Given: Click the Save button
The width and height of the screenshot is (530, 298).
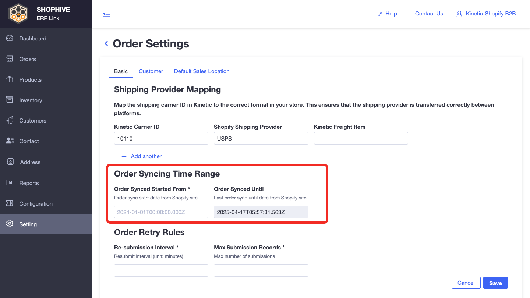Looking at the screenshot, I should (x=495, y=283).
